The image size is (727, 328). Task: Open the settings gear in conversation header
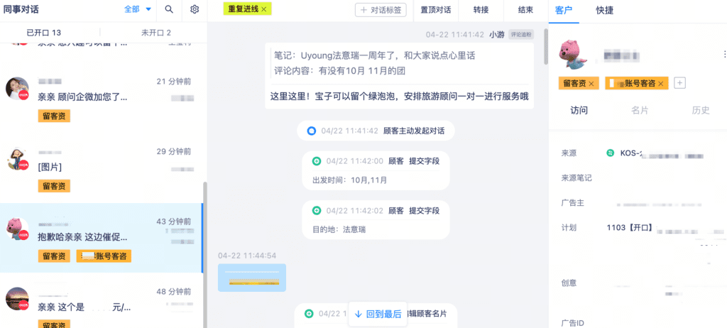195,9
